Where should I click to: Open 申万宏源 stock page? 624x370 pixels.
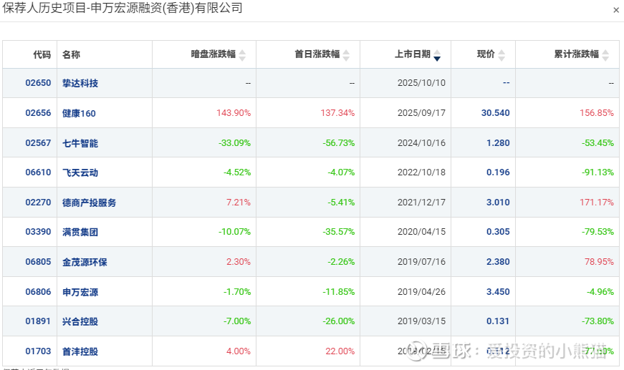[x=80, y=292]
